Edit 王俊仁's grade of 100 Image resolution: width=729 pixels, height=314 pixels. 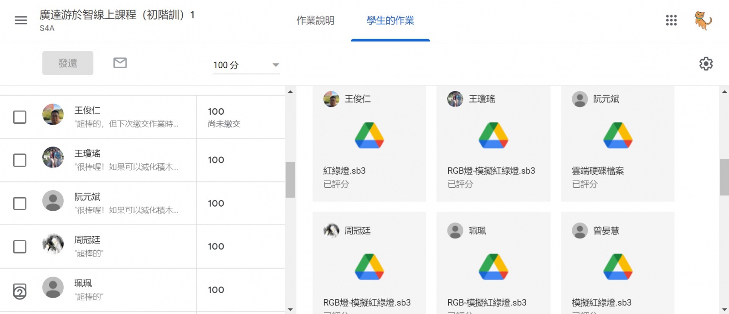tap(216, 111)
